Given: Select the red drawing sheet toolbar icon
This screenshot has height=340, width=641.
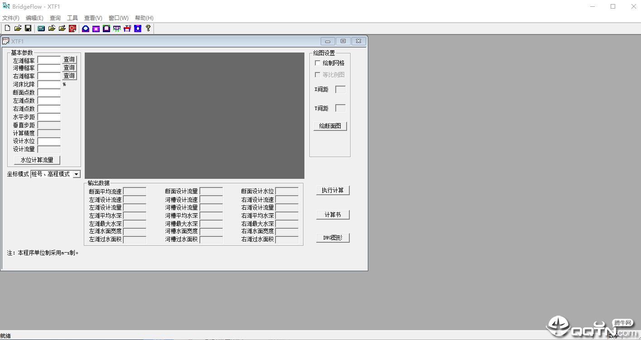Looking at the screenshot, I should [x=72, y=29].
